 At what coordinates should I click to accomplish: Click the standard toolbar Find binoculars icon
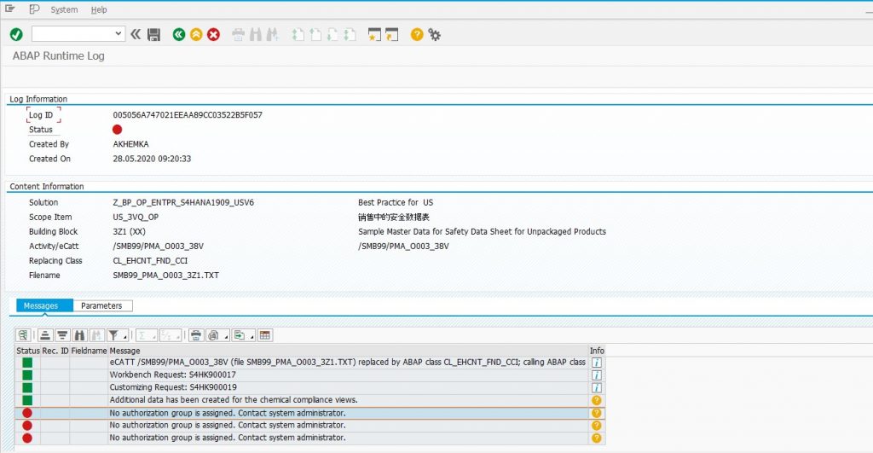tap(256, 34)
